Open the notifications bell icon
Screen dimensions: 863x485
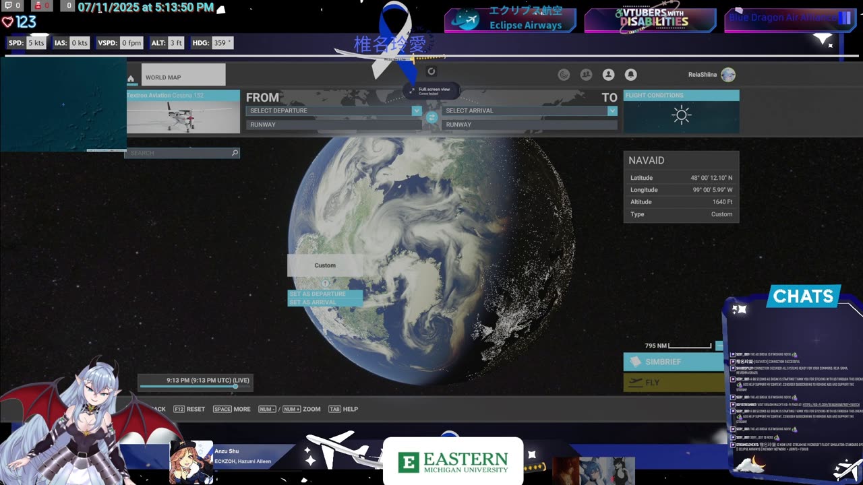point(630,75)
